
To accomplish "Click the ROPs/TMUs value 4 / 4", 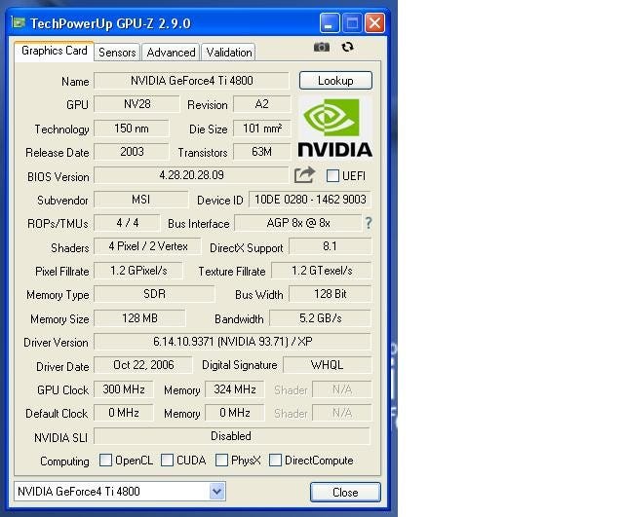I will pyautogui.click(x=127, y=223).
